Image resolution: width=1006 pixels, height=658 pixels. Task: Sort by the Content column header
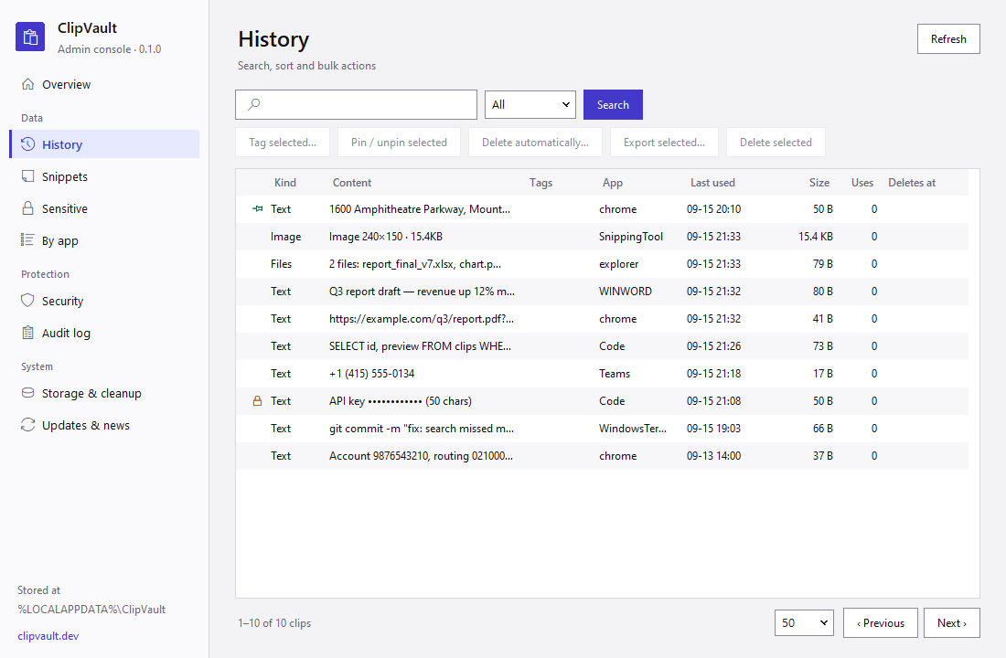[351, 183]
